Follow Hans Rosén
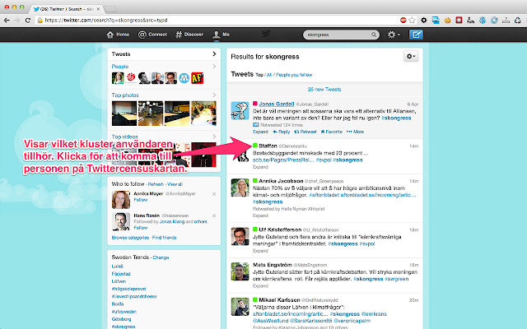This screenshot has height=329, width=527. [141, 228]
